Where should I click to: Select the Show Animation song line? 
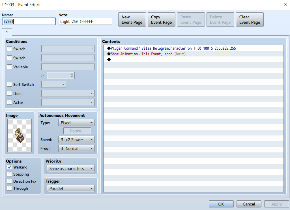[x=193, y=54]
